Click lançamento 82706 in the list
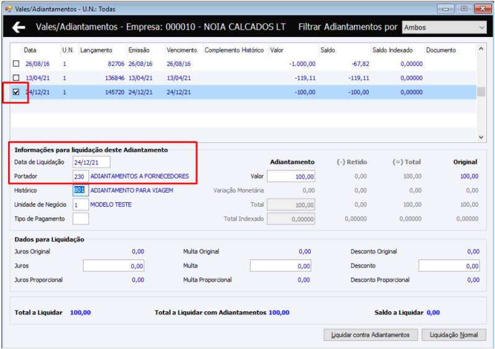The image size is (495, 349). 116,64
